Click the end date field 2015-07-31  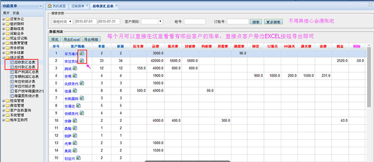pos(109,21)
